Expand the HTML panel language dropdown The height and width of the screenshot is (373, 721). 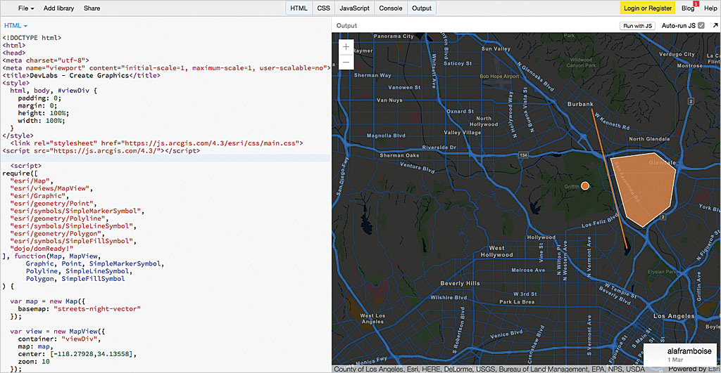click(x=16, y=25)
